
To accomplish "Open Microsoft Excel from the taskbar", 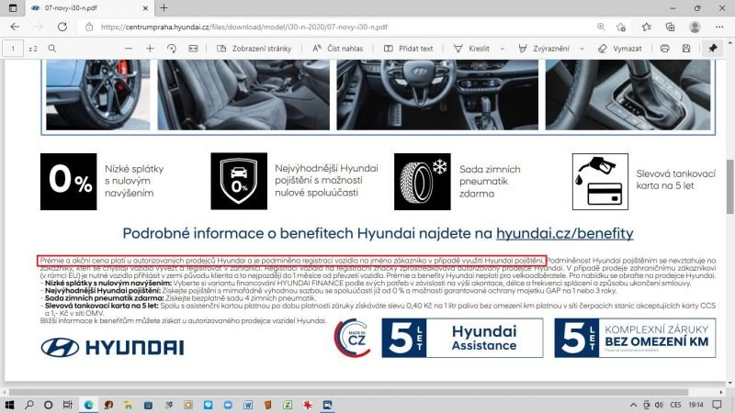I will pyautogui.click(x=288, y=405).
